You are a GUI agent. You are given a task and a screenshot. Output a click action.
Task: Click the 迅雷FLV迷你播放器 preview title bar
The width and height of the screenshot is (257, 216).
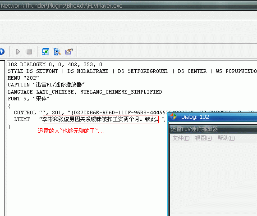point(213,129)
